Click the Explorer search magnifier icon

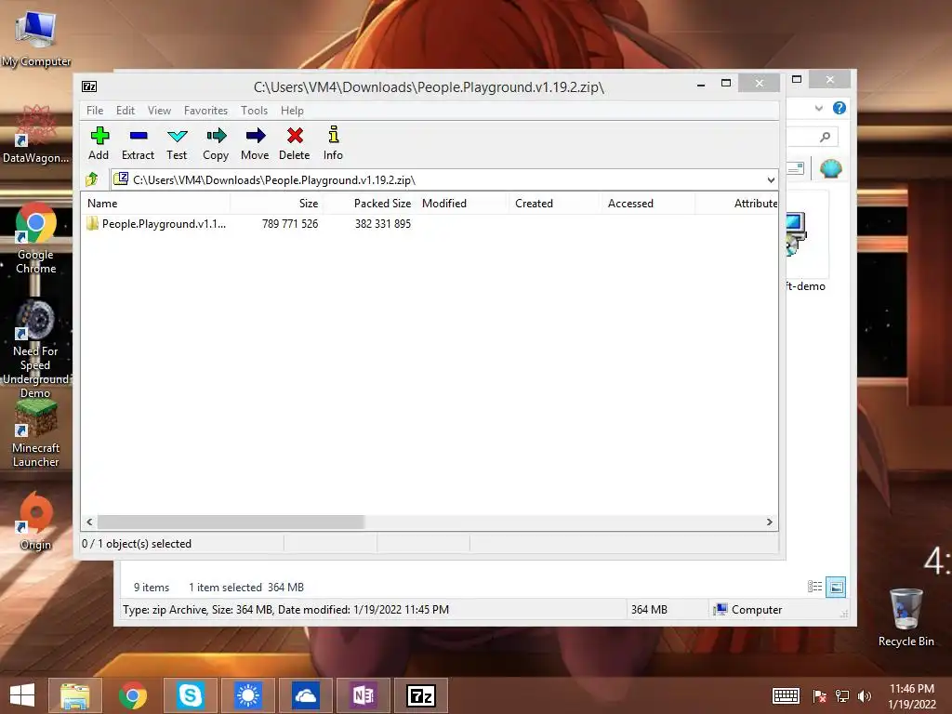[x=825, y=138]
